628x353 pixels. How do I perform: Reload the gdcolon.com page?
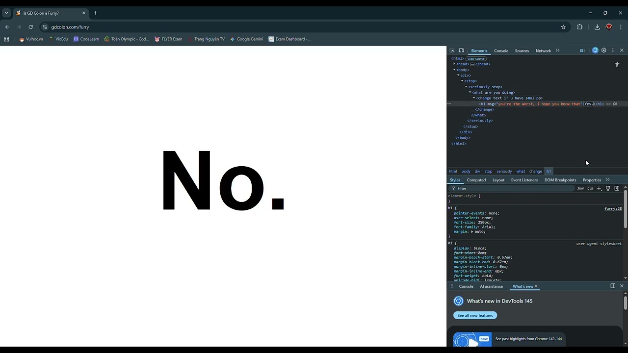pyautogui.click(x=30, y=27)
